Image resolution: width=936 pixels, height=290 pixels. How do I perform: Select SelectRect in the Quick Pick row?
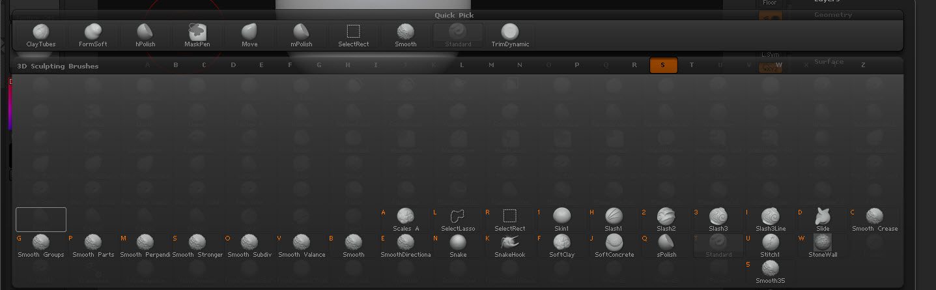point(354,35)
